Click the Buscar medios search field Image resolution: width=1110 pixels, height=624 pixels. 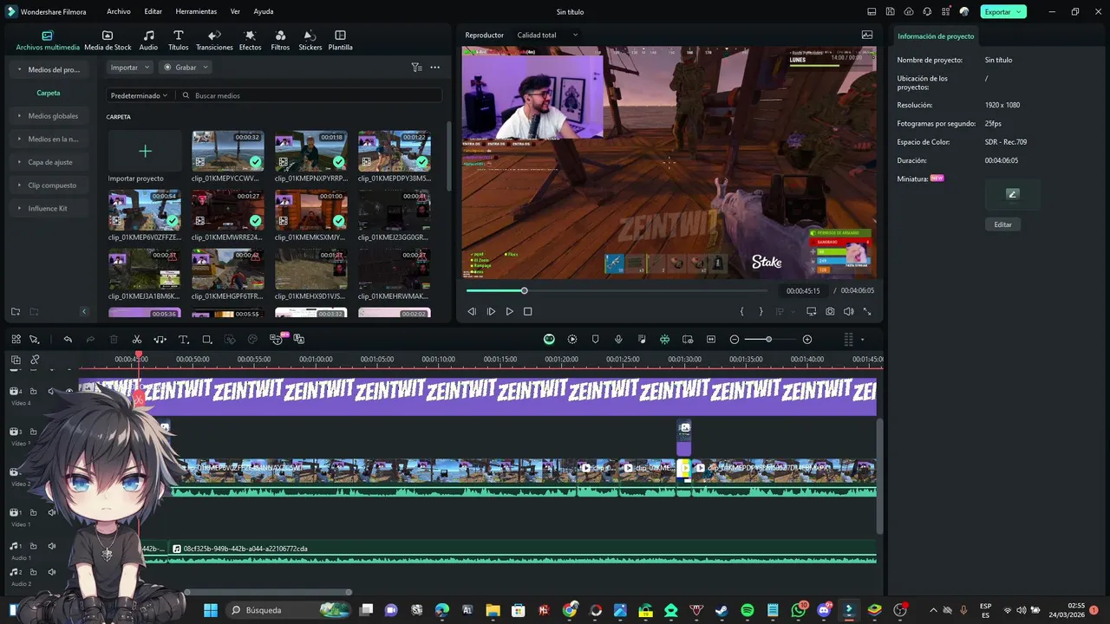coord(310,95)
